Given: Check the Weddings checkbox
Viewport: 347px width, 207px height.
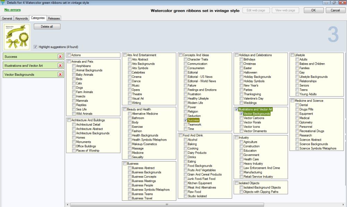Looking at the screenshot, I should (242, 103).
